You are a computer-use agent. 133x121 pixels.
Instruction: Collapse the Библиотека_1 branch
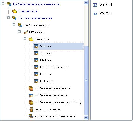14,25
